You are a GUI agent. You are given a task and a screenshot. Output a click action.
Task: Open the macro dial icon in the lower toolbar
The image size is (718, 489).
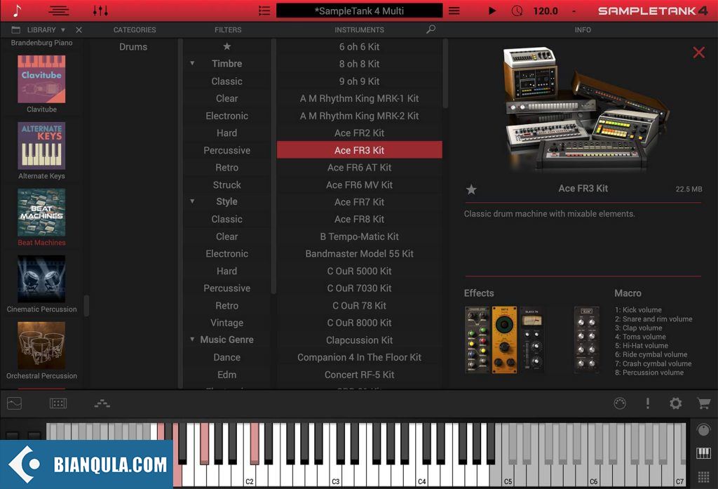pos(620,403)
